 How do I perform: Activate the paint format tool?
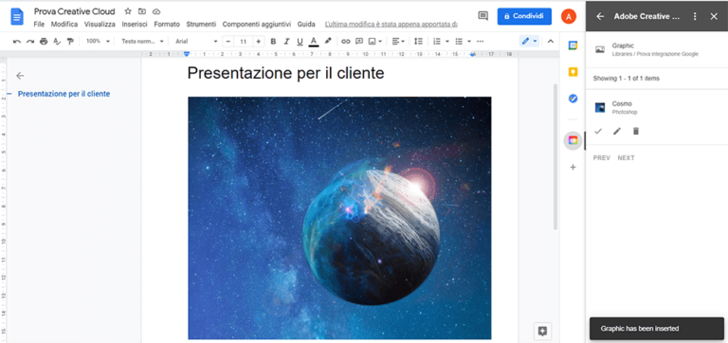(x=70, y=42)
